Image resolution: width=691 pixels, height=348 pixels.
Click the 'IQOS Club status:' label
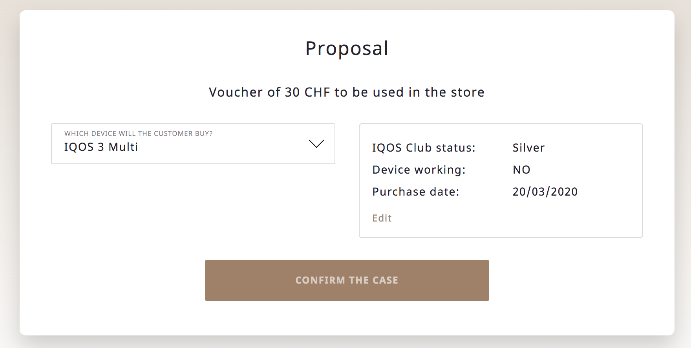click(424, 148)
